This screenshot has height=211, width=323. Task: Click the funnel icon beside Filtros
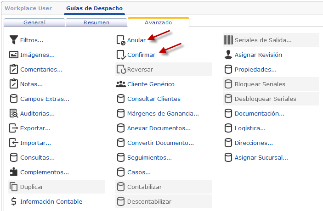(13, 40)
